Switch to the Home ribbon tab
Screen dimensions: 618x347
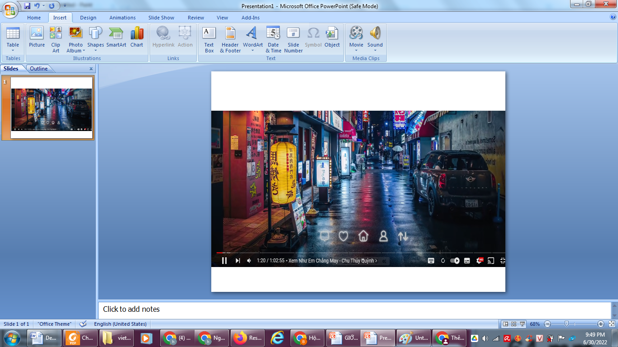(34, 18)
